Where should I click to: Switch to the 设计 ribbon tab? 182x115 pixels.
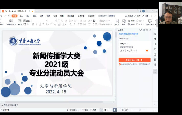(28, 16)
